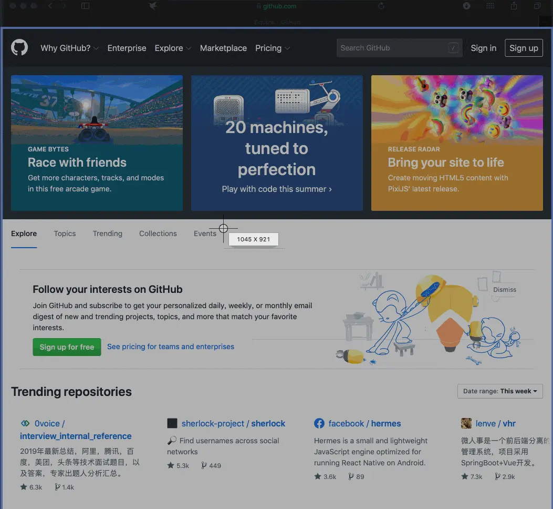Viewport: 553px width, 509px height.
Task: Open the Bring your site to life card
Action: 457,142
